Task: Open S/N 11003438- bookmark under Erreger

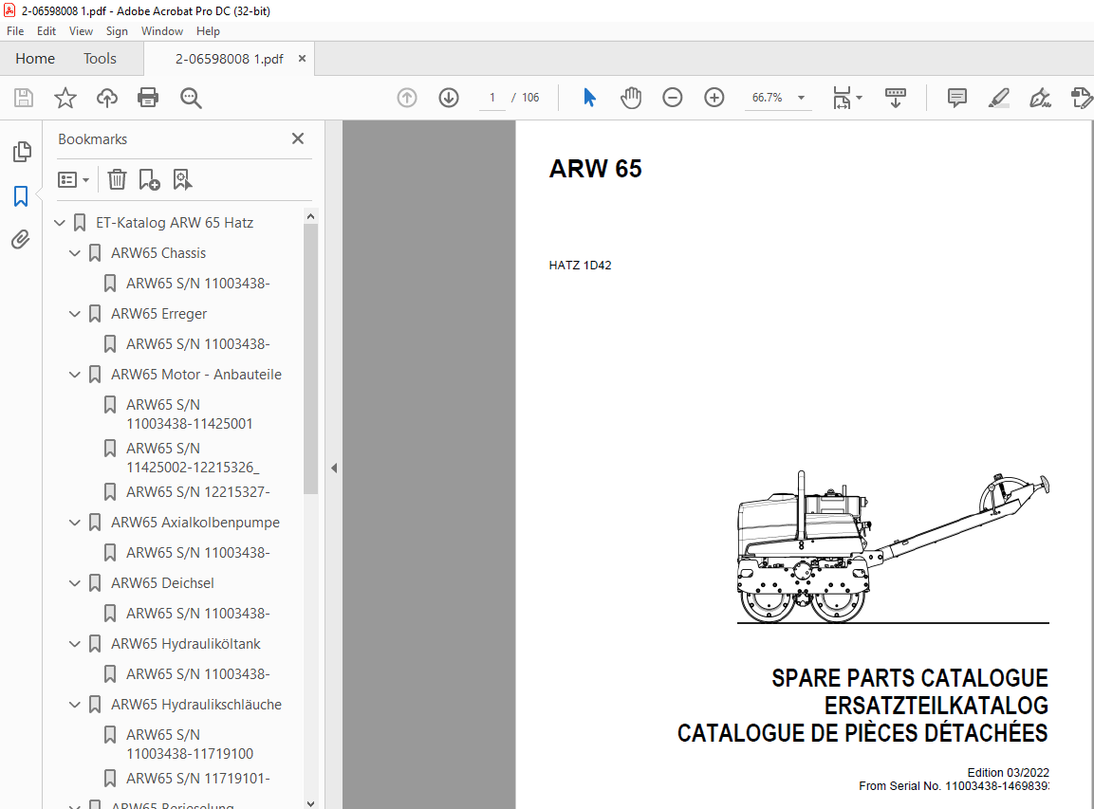Action: click(x=197, y=344)
